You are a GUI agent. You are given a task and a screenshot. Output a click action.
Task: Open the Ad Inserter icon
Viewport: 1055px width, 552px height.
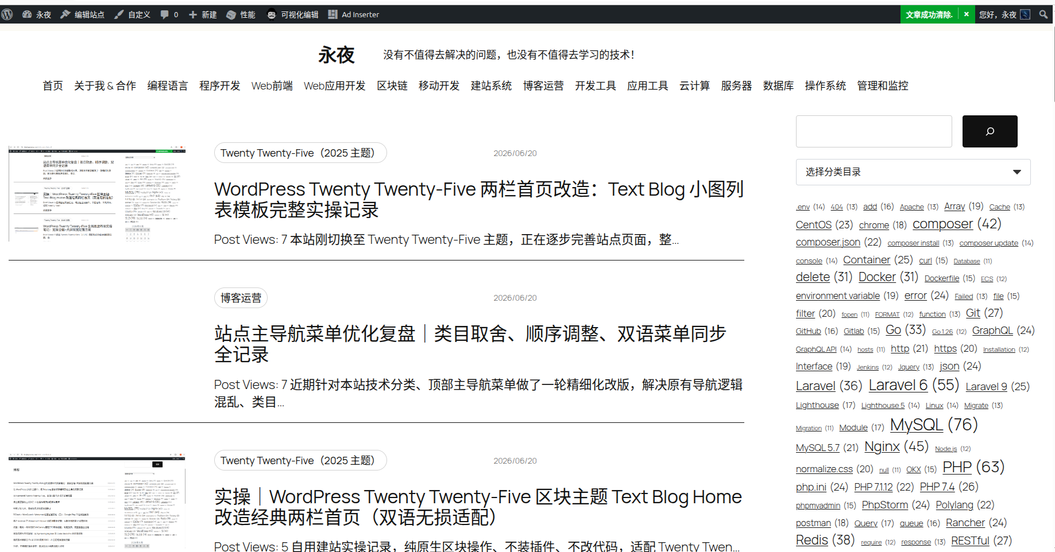333,14
